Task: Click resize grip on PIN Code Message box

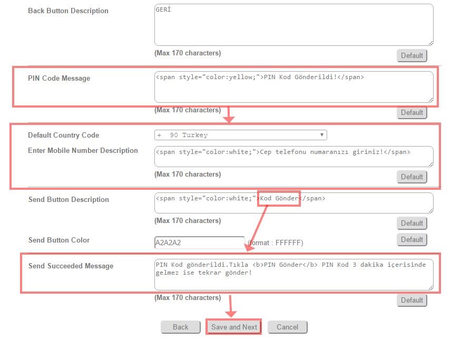Action: coord(430,99)
